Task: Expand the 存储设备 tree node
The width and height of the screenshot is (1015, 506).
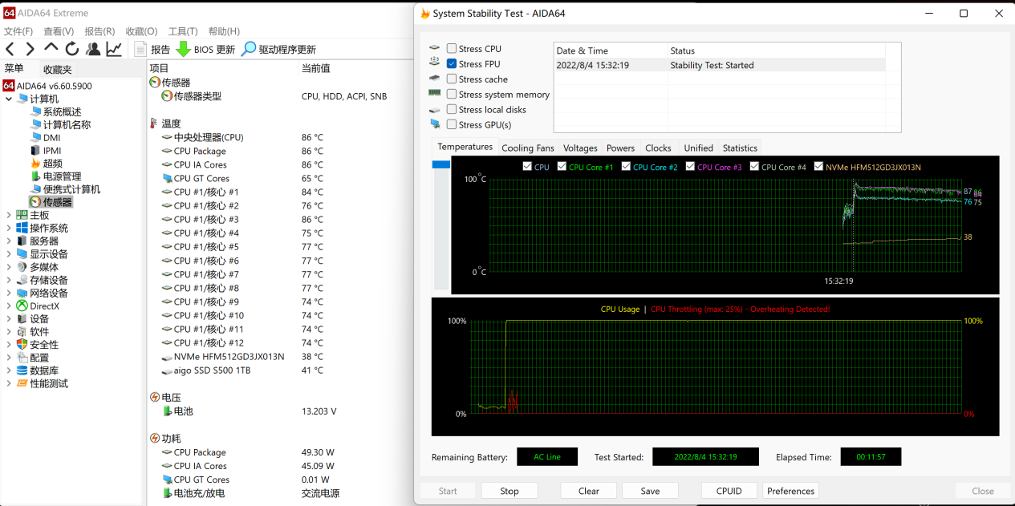Action: tap(9, 280)
